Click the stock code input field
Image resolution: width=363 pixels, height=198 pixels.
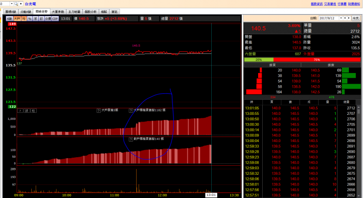(5, 4)
